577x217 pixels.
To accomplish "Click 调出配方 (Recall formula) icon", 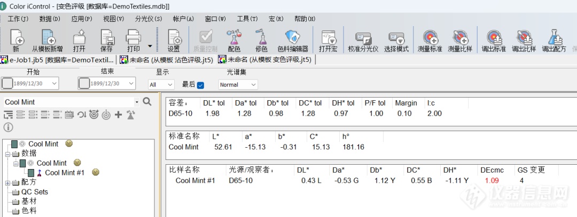I will click(554, 41).
